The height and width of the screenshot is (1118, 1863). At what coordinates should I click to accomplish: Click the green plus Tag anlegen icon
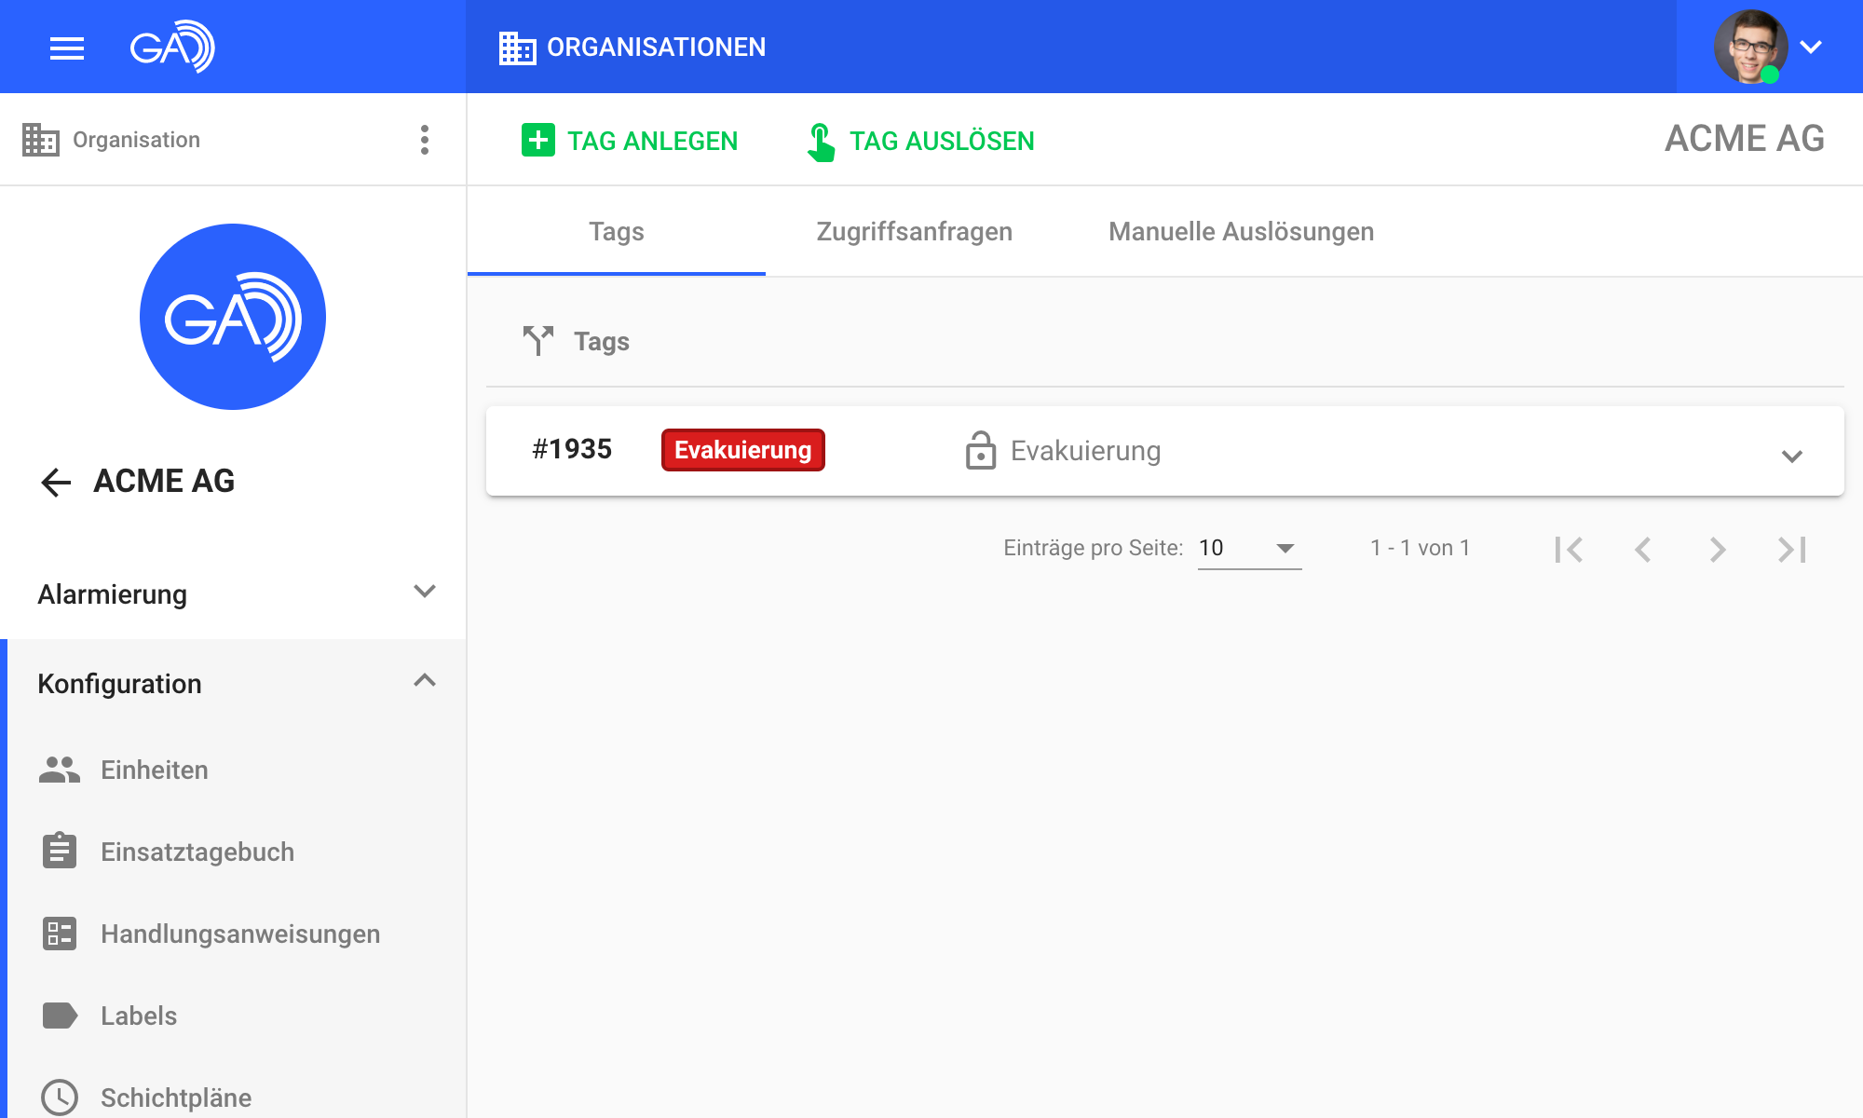click(x=537, y=141)
